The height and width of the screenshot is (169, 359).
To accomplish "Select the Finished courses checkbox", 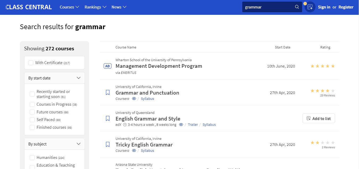I will [32, 127].
